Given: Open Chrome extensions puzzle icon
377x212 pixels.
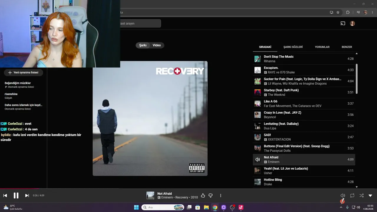Looking at the screenshot, I should click(x=348, y=12).
